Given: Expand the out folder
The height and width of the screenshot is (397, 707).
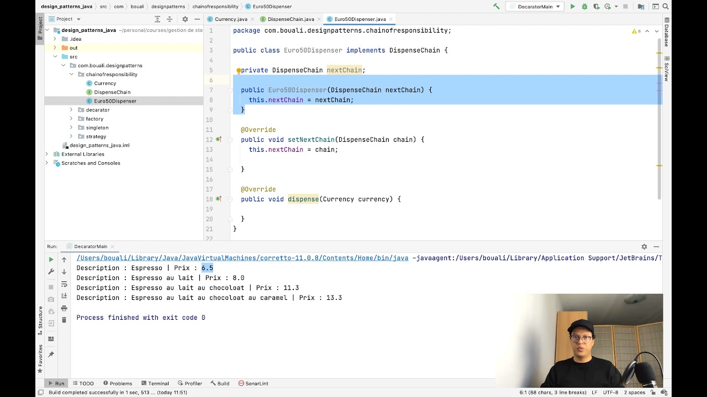Looking at the screenshot, I should (55, 48).
